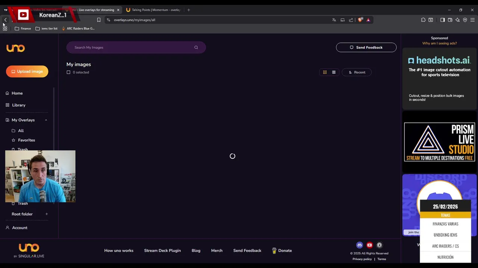This screenshot has height=268, width=478.
Task: Click the browser back arrow
Action: coord(5,20)
